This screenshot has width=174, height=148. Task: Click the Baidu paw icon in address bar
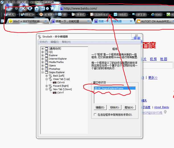[62, 9]
